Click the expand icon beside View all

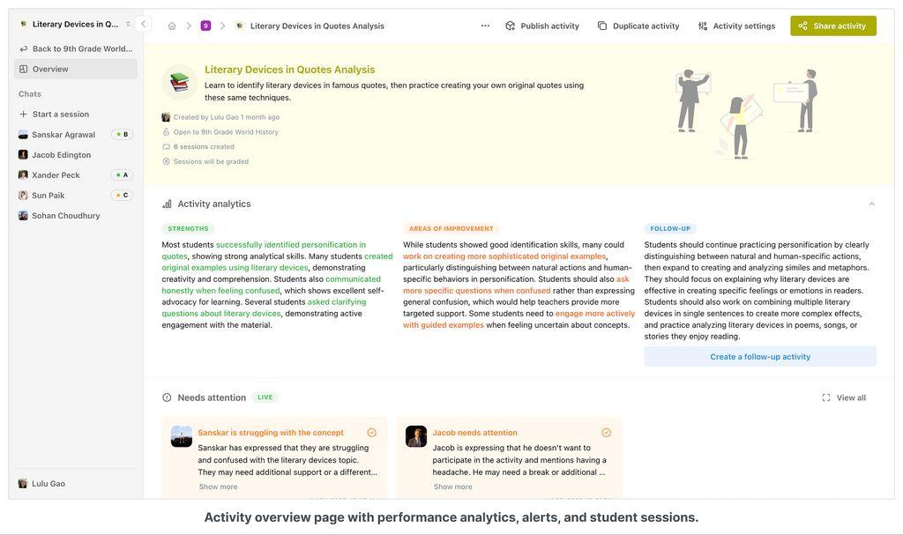pos(826,398)
